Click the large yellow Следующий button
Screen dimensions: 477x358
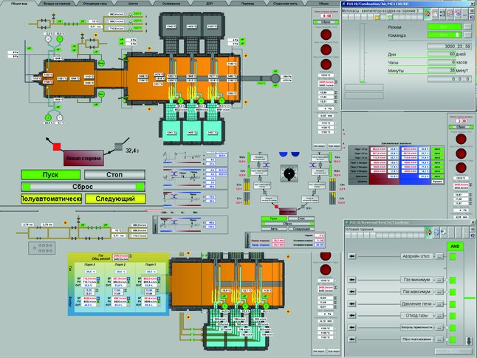click(115, 199)
